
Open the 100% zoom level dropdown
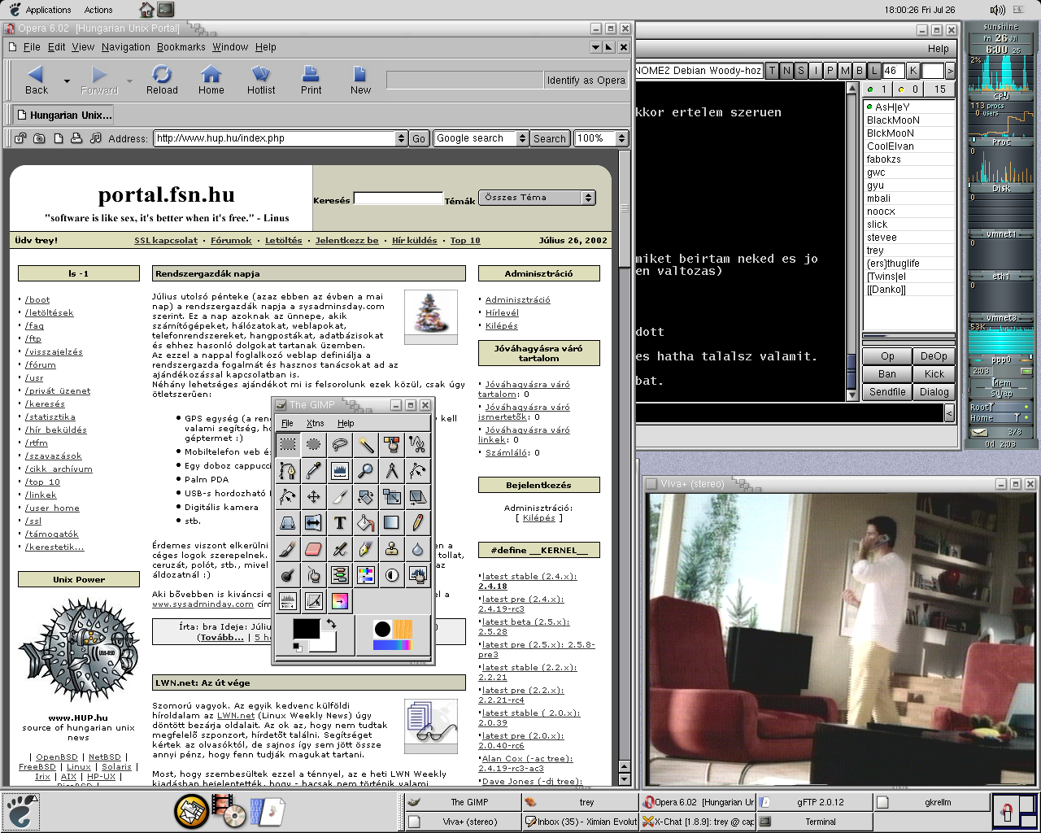tap(621, 138)
